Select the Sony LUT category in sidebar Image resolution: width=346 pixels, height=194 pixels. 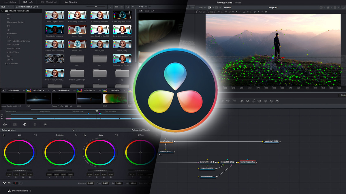9,56
